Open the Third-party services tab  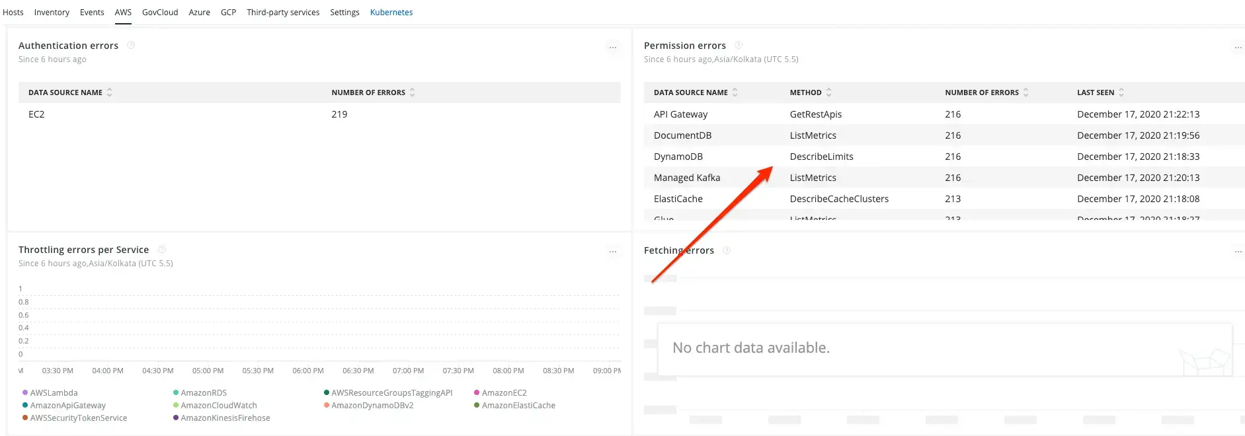[283, 13]
